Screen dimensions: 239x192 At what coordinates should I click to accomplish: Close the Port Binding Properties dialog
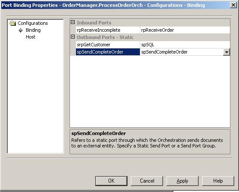click(233, 5)
